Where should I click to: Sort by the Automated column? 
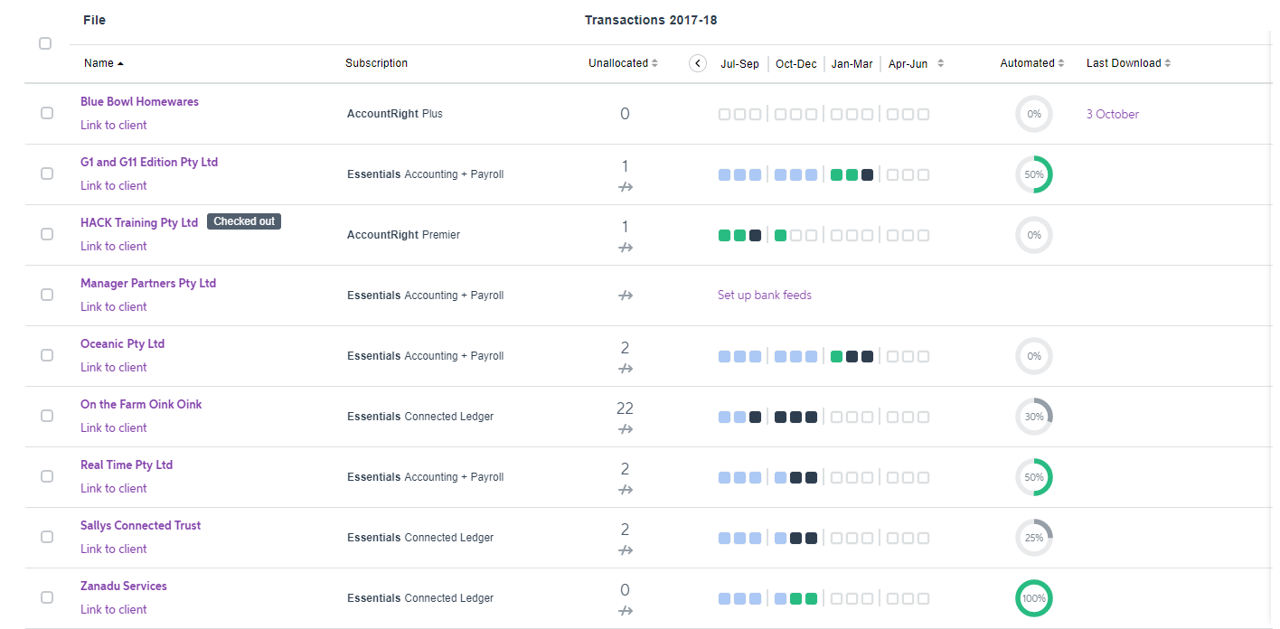coord(1031,63)
